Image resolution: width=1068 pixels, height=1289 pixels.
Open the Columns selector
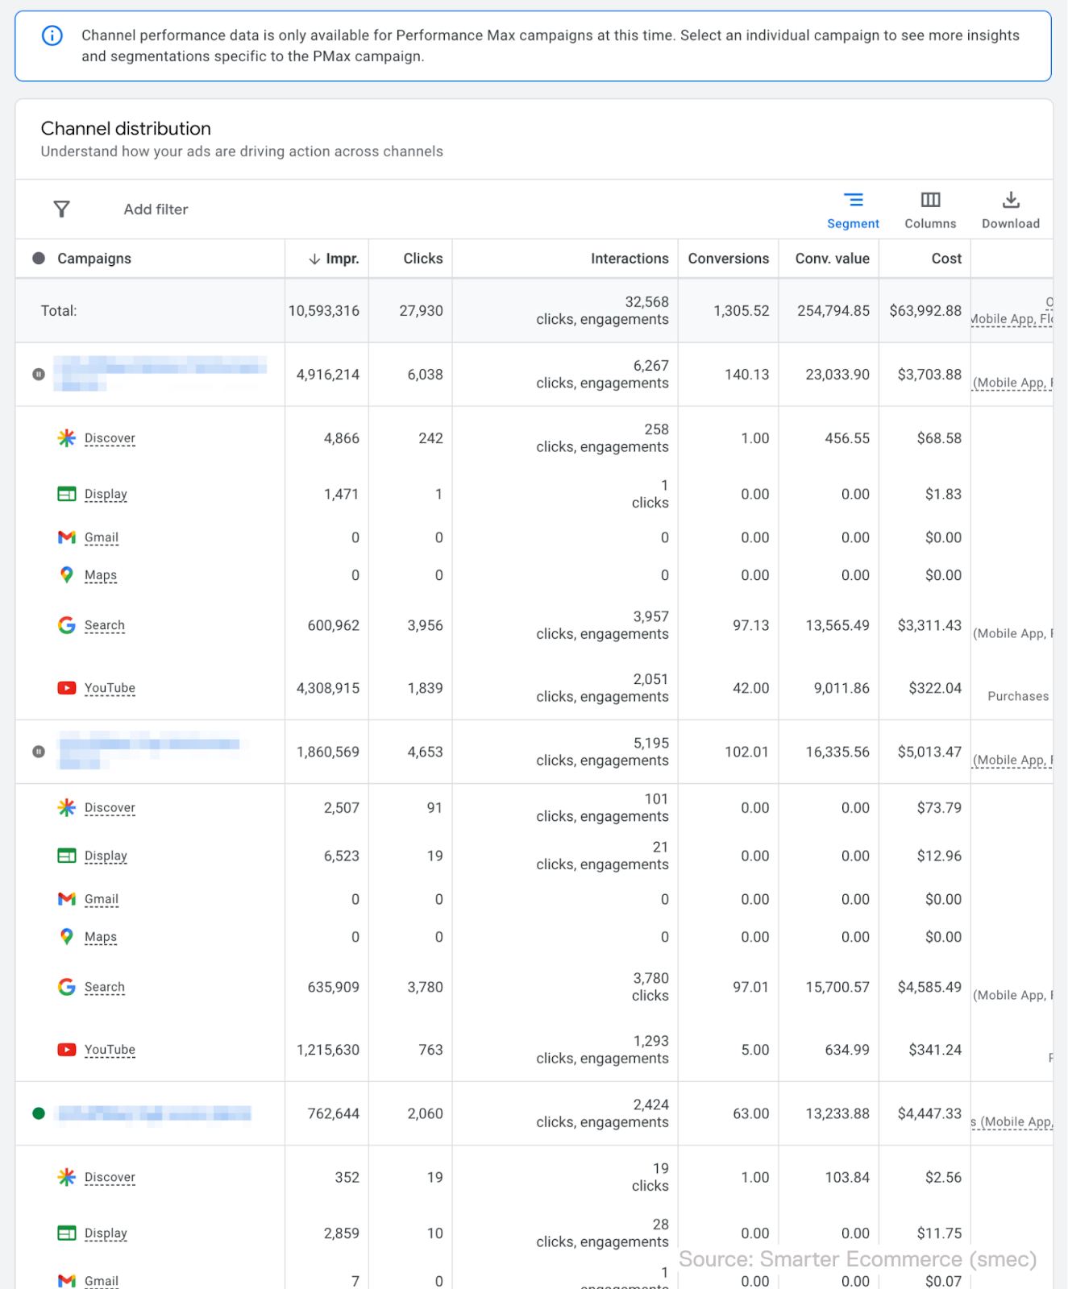[x=930, y=209]
